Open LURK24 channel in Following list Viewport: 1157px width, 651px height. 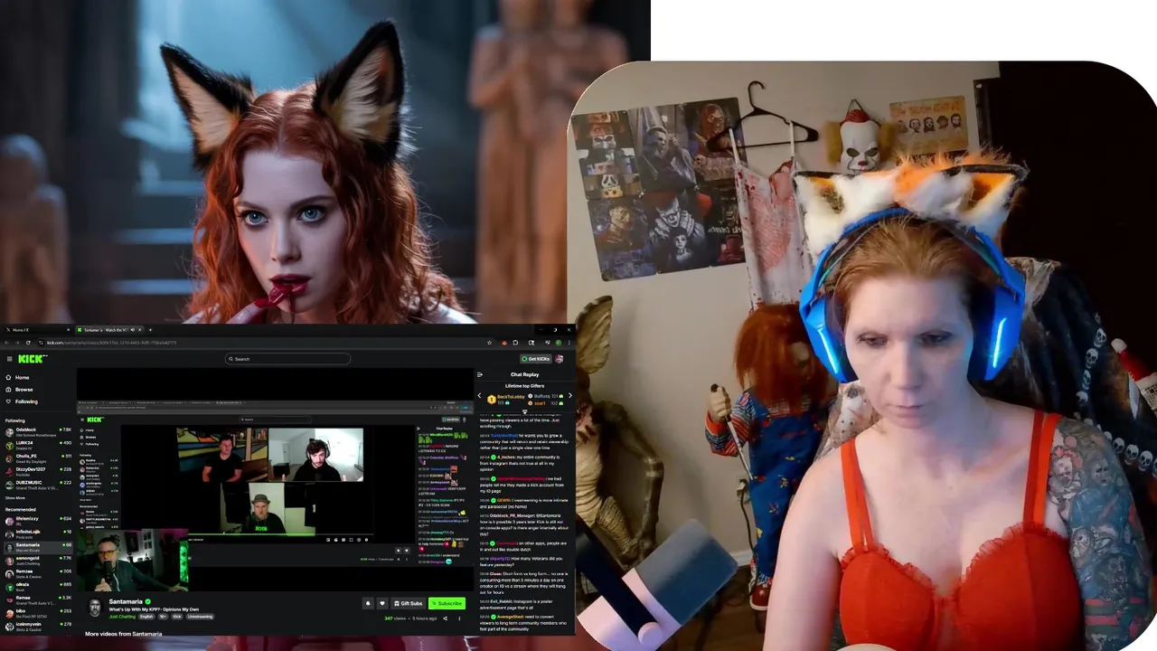(38, 444)
